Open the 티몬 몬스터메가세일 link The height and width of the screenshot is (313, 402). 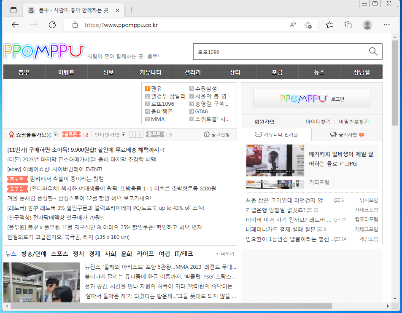(81, 160)
